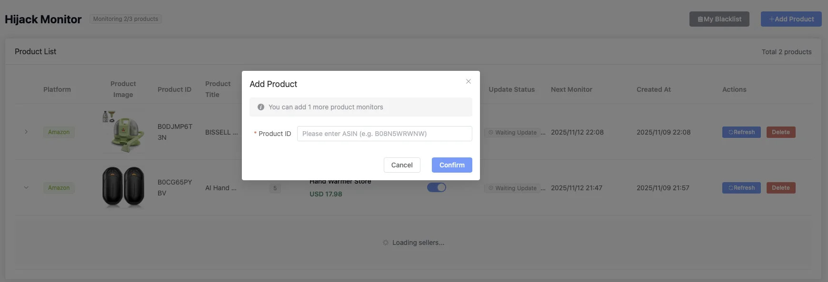Delete the BISSELL product
Image resolution: width=828 pixels, height=282 pixels.
(780, 132)
